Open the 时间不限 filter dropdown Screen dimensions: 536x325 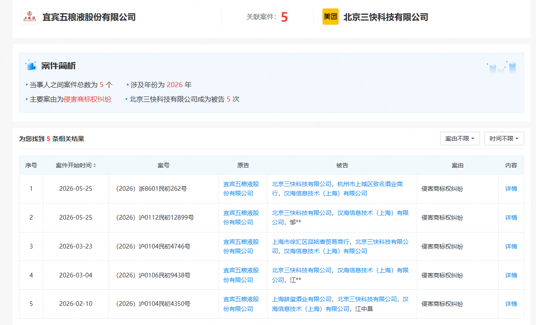[504, 138]
